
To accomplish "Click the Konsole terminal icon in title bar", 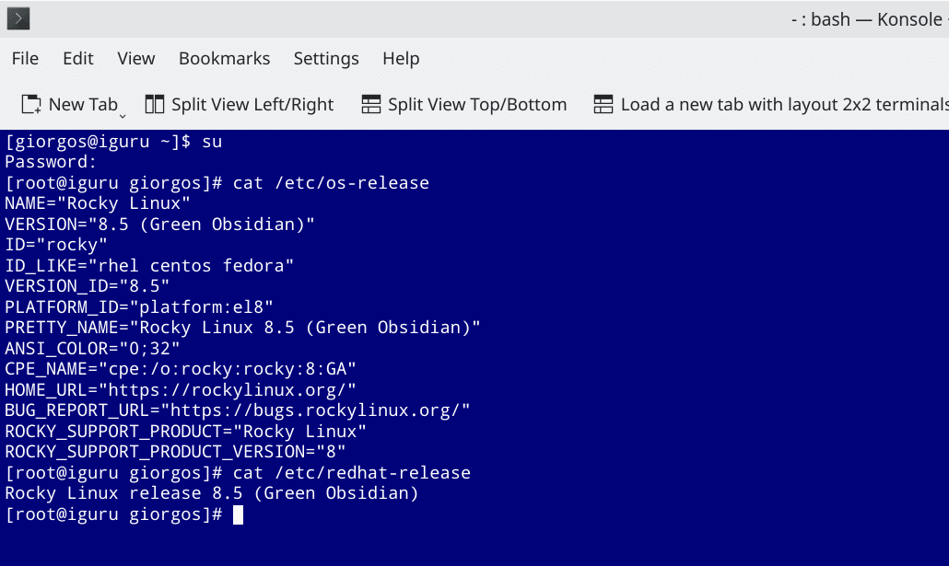I will coord(18,18).
